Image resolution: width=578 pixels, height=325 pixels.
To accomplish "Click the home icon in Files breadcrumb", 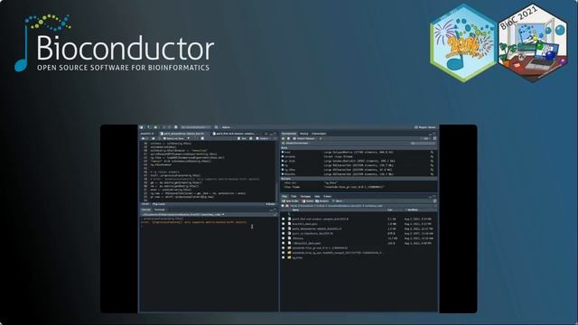I will click(287, 206).
